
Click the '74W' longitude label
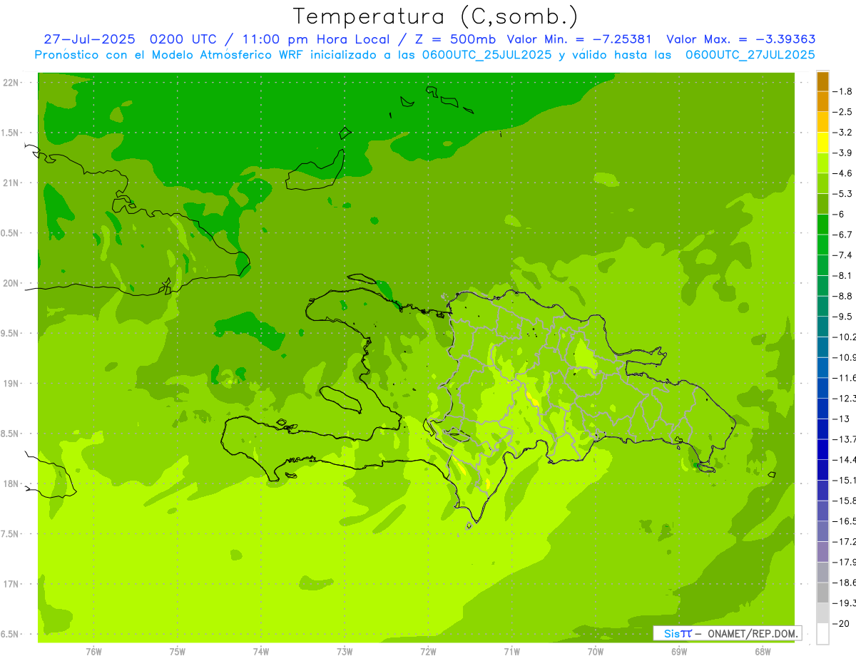(261, 652)
